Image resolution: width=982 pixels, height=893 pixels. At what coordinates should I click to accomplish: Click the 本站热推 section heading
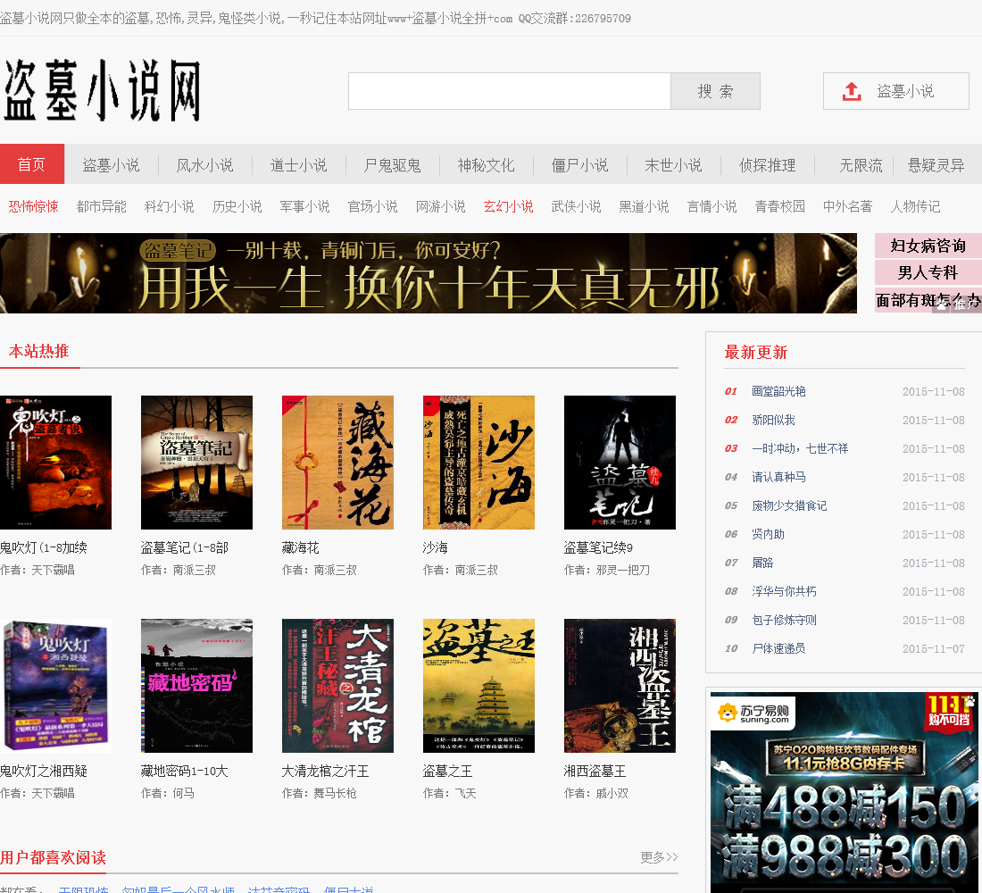[38, 351]
